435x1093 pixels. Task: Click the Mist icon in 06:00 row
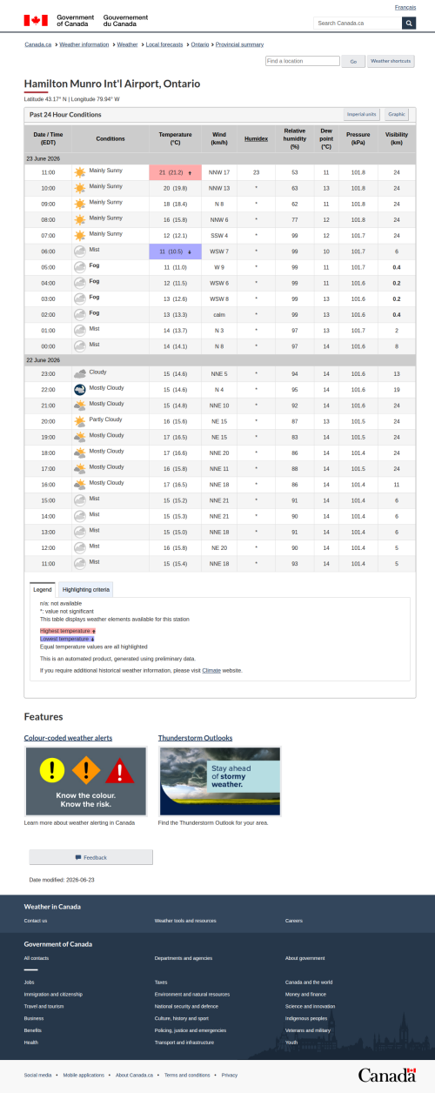pyautogui.click(x=80, y=251)
